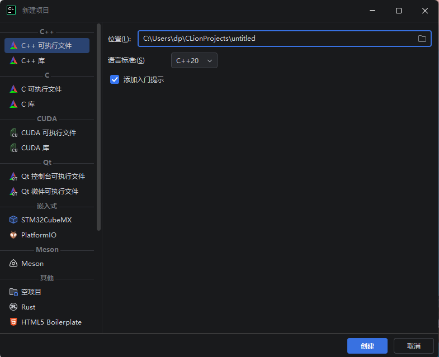Click the '添加入门提示' label text
Image resolution: width=439 pixels, height=357 pixels.
144,80
